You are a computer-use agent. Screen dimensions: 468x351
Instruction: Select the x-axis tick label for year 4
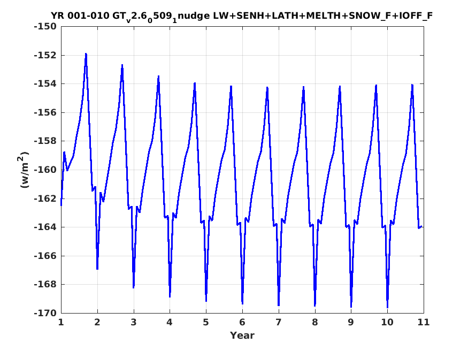[x=170, y=322]
